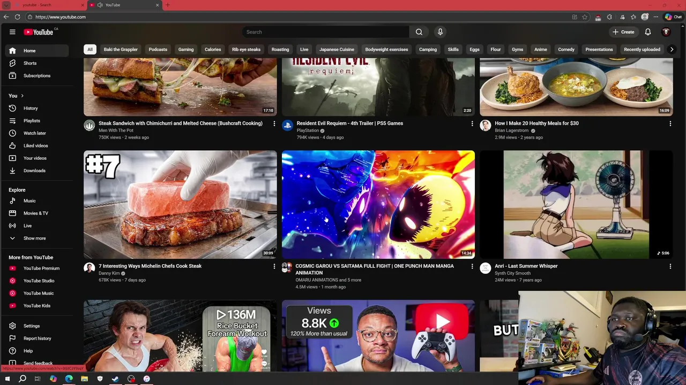
Task: Click the YouTube search input field
Action: click(326, 32)
